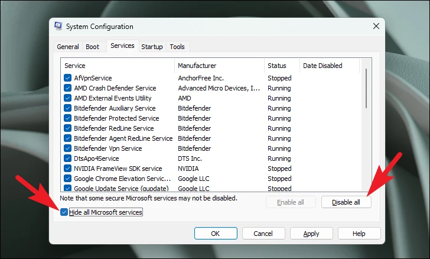Open the Tools tab
The height and width of the screenshot is (259, 430).
(177, 47)
